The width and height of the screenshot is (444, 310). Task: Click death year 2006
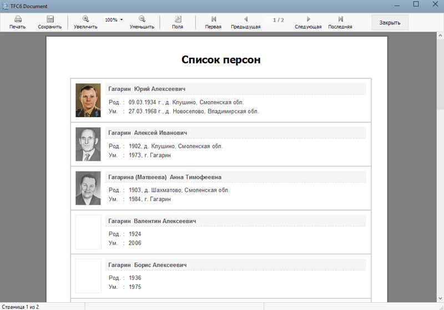coord(135,243)
